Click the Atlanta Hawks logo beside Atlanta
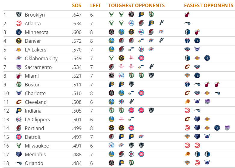The width and height of the screenshot is (235, 168). coord(19,23)
